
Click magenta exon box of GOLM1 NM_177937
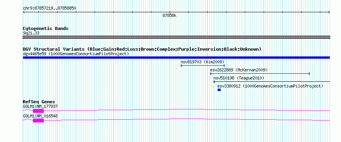click(38, 111)
